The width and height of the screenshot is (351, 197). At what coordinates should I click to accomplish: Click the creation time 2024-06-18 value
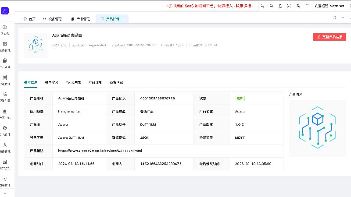(76, 164)
